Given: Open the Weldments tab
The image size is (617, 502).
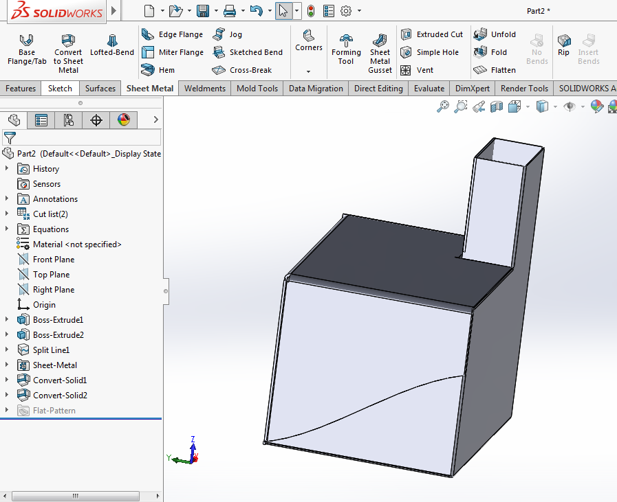Looking at the screenshot, I should [x=204, y=89].
